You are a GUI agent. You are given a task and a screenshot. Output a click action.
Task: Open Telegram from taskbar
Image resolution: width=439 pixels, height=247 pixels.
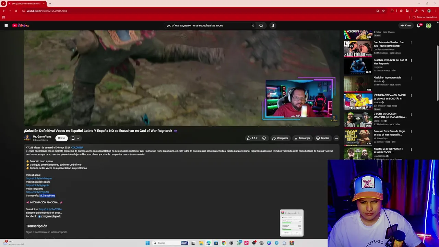tap(276, 243)
